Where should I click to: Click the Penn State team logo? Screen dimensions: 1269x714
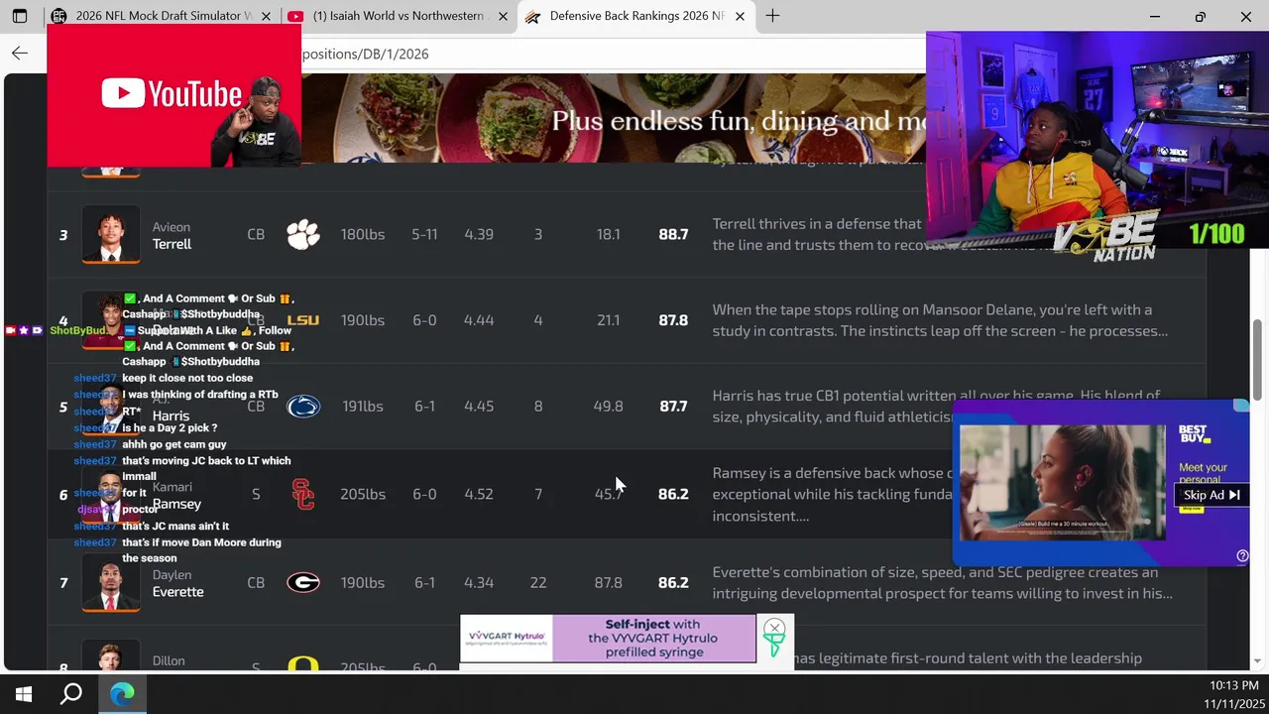pyautogui.click(x=303, y=407)
